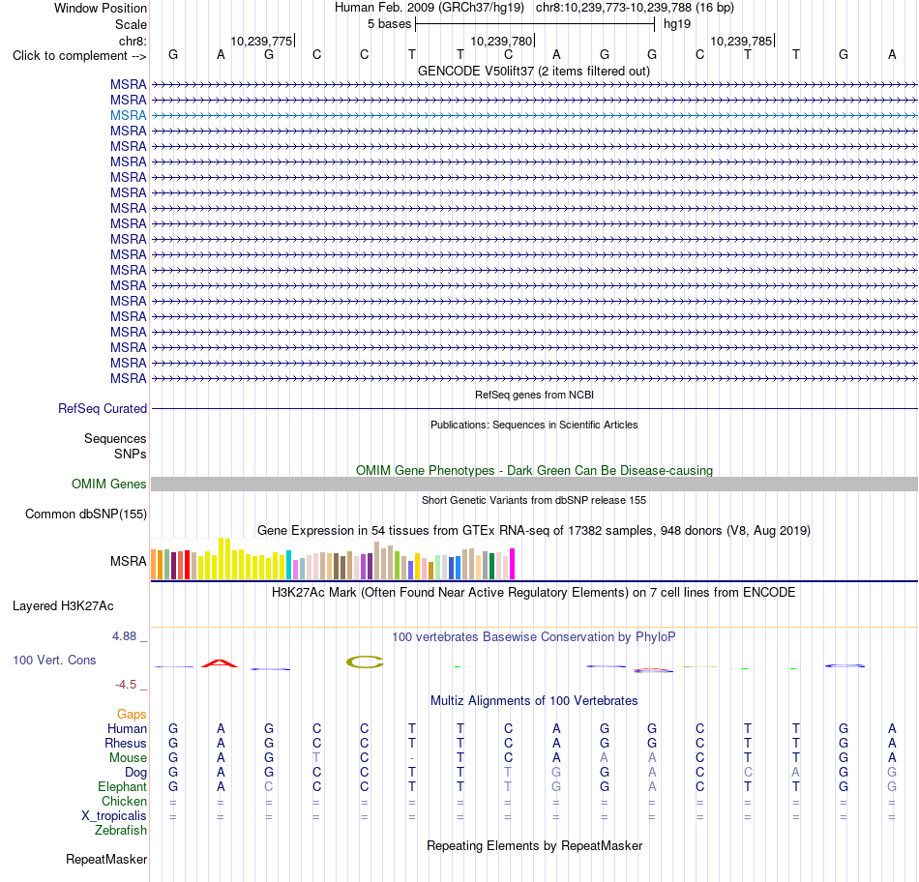The width and height of the screenshot is (919, 882).
Task: Click the RefSeq Curated intron line
Action: (534, 408)
